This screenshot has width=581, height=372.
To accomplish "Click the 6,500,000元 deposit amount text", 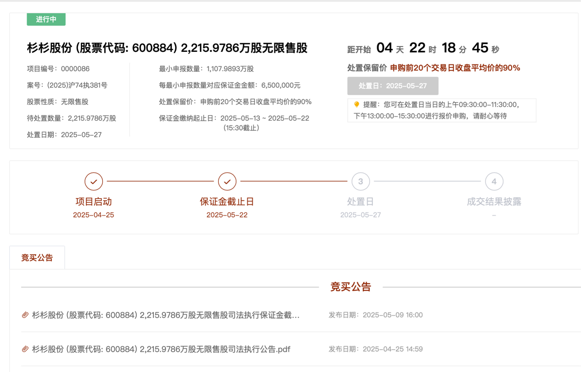I will tap(281, 85).
